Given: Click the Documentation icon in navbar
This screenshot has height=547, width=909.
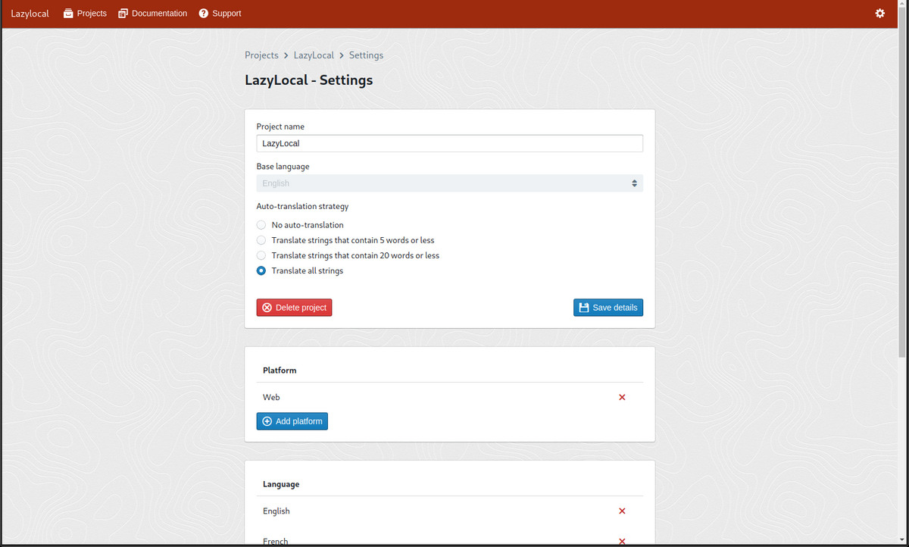Looking at the screenshot, I should coord(123,14).
